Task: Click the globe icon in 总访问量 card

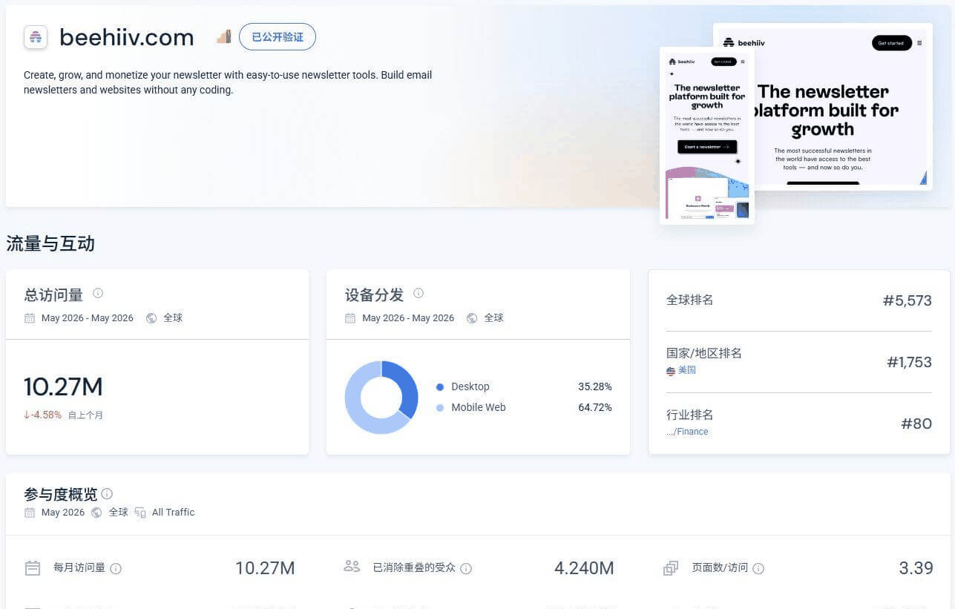Action: point(151,318)
